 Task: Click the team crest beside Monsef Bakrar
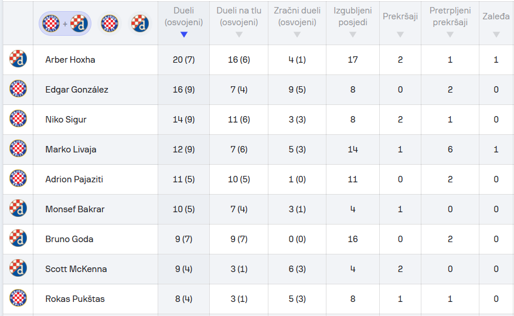(x=18, y=209)
